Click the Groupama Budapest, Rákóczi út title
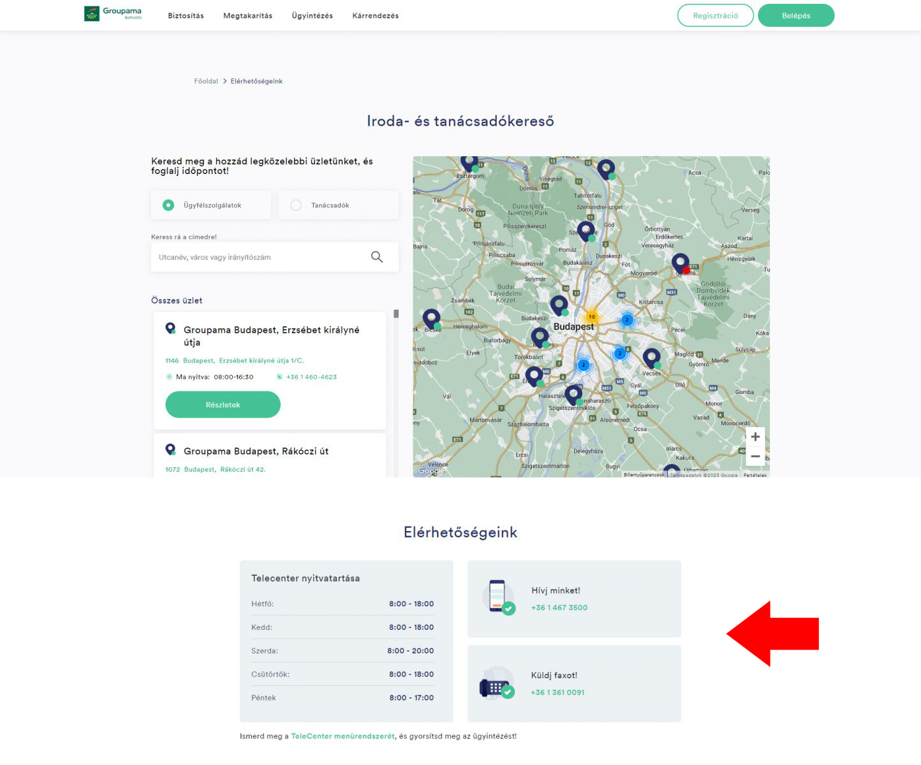The width and height of the screenshot is (921, 765). [x=256, y=451]
